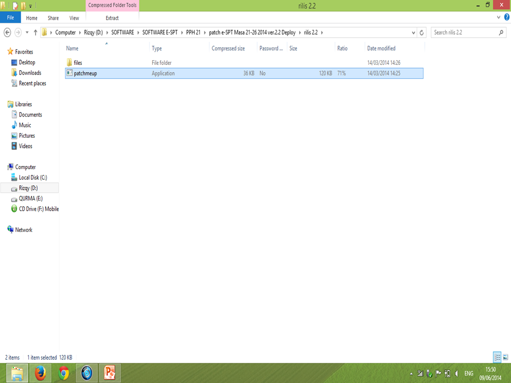Expand the ribbon with the chevron
Image resolution: width=511 pixels, height=383 pixels.
tap(499, 17)
